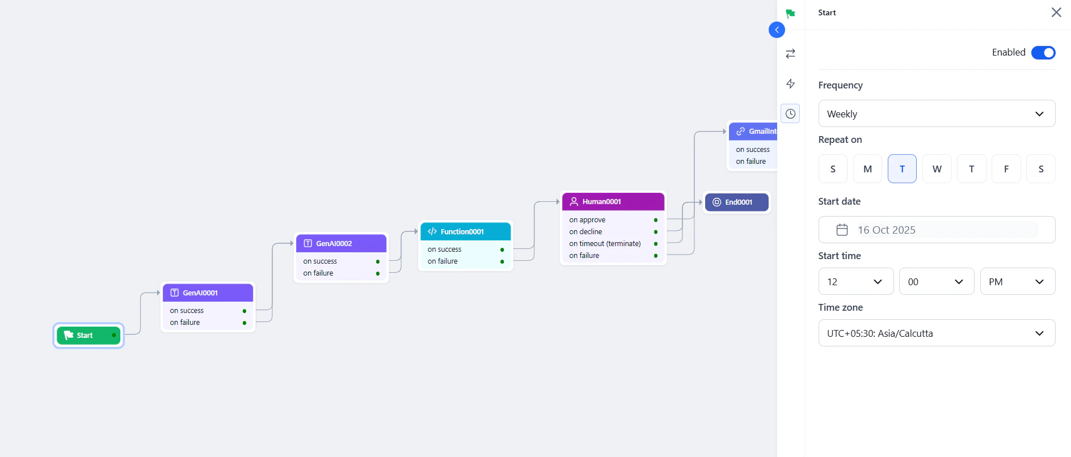Select Friday as a repeat day
1071x457 pixels.
point(1006,168)
